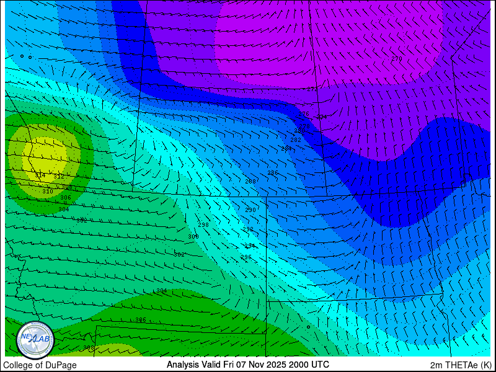Click the 284 contour label
The width and height of the screenshot is (496, 372).
(286, 148)
